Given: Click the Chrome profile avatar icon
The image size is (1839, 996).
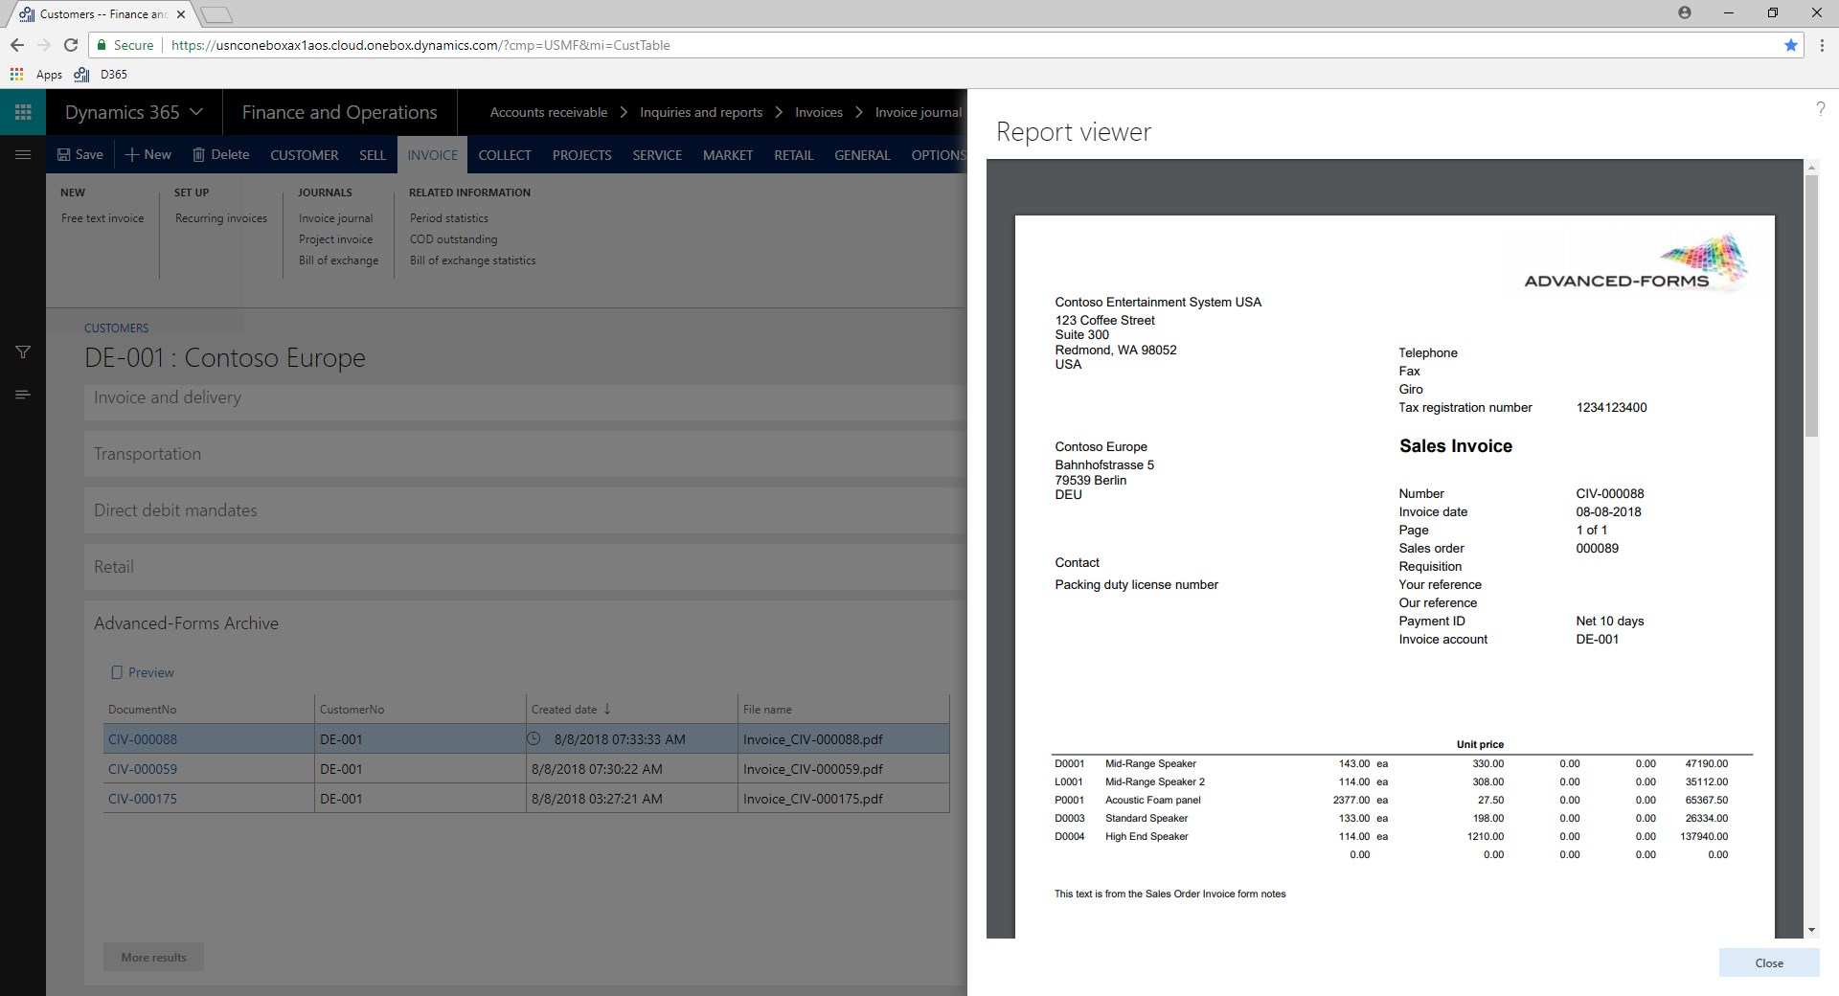Looking at the screenshot, I should tap(1685, 12).
